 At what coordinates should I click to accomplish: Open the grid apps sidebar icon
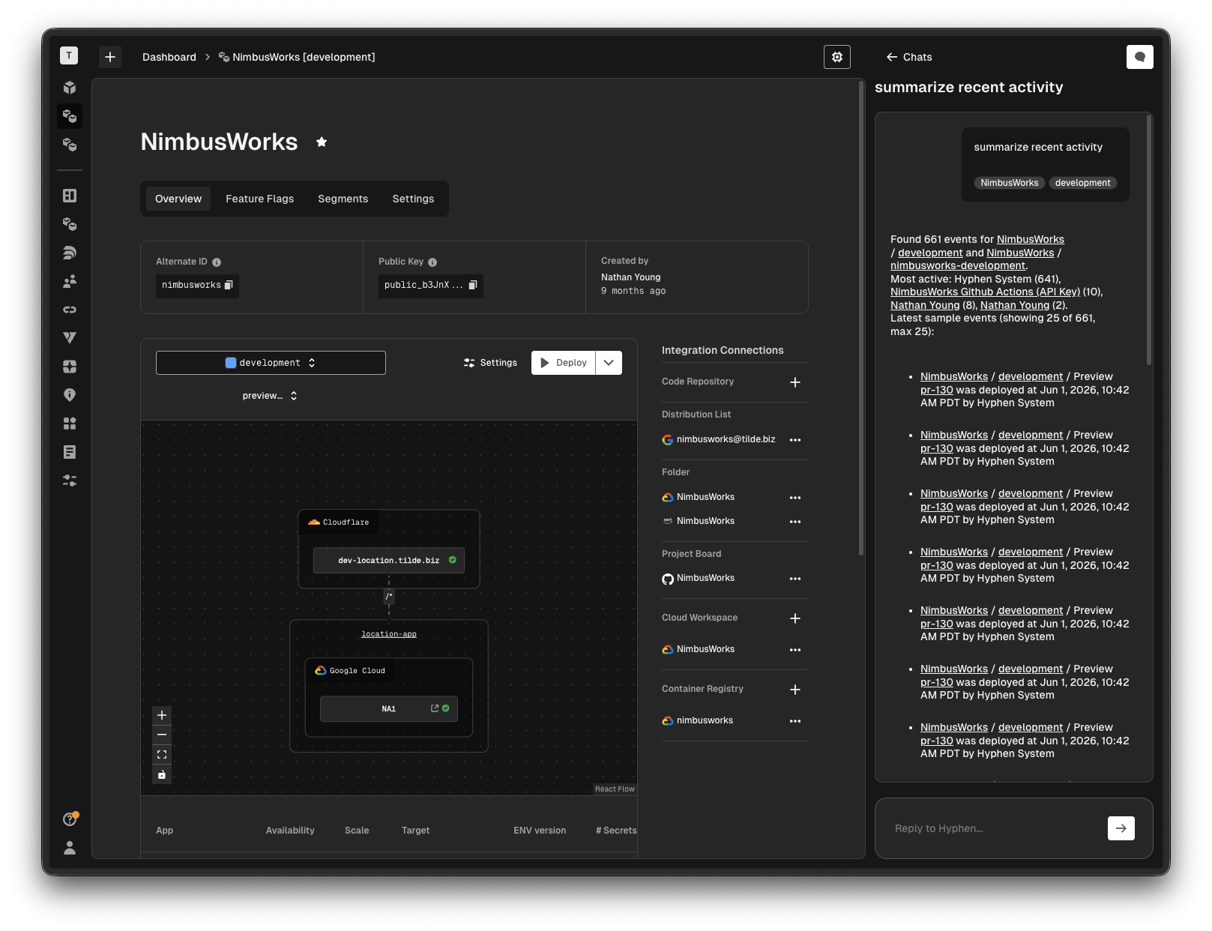tap(70, 424)
